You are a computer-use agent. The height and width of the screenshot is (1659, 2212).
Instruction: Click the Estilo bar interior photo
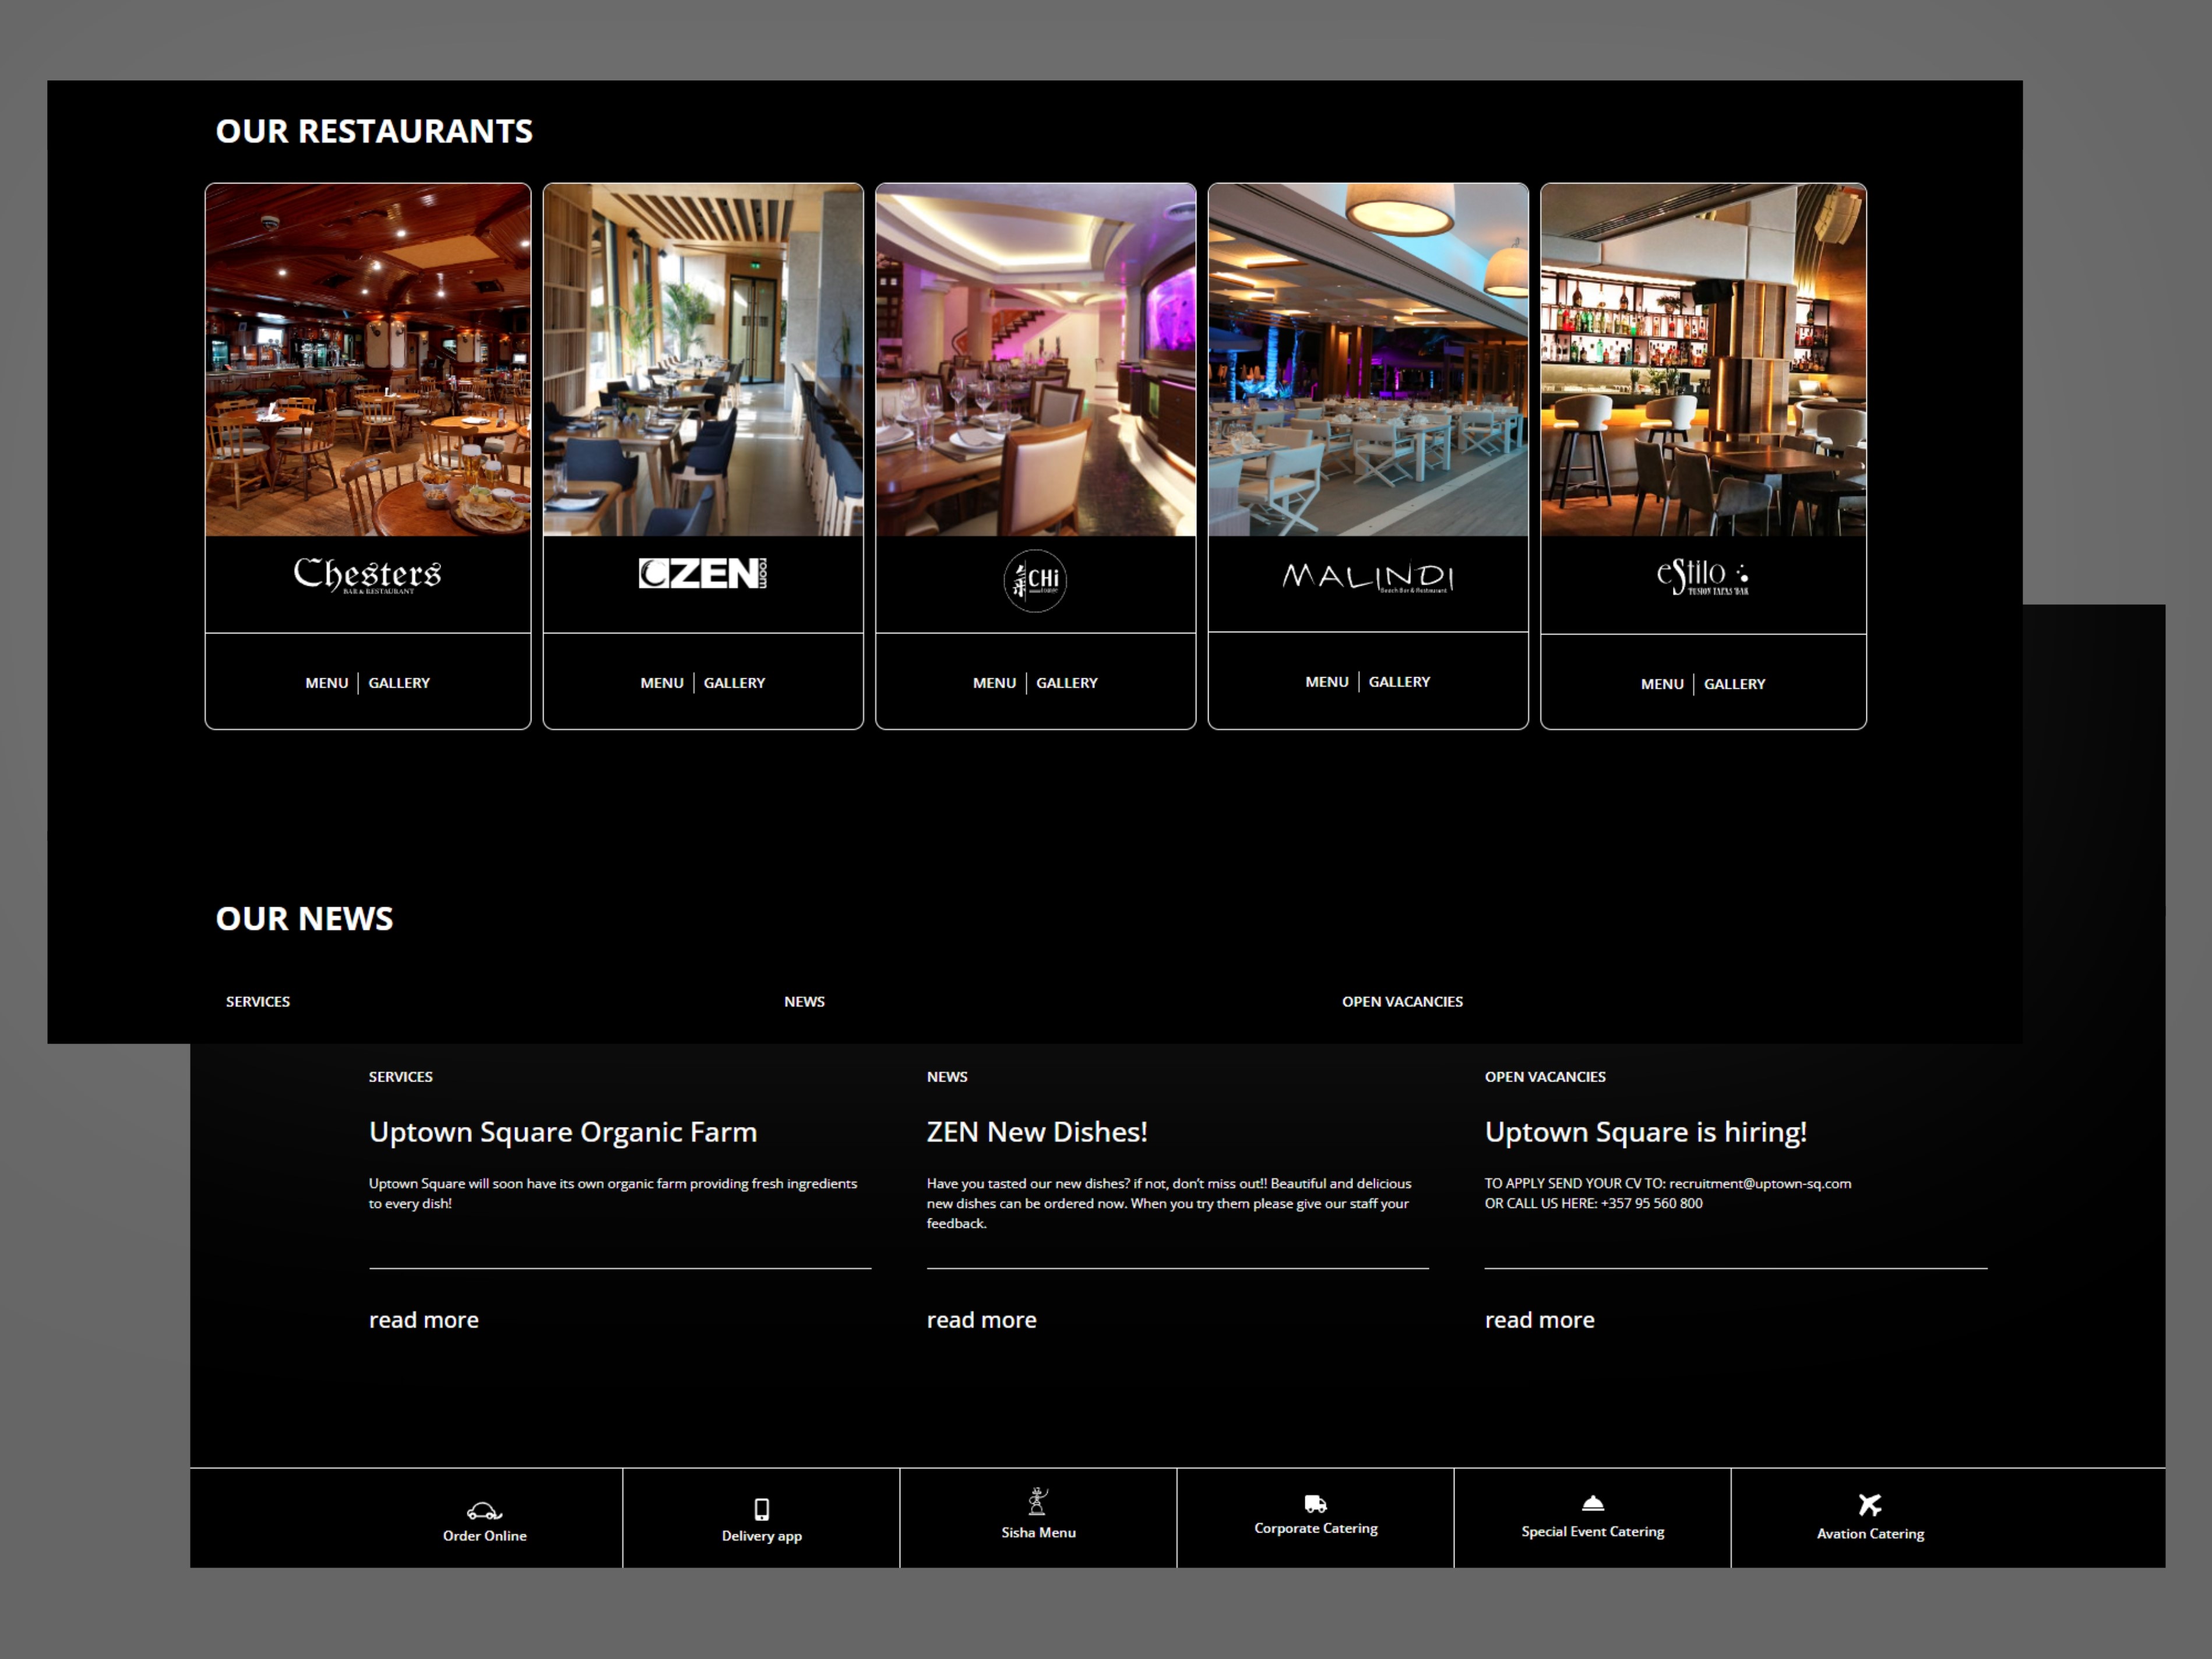(1703, 360)
